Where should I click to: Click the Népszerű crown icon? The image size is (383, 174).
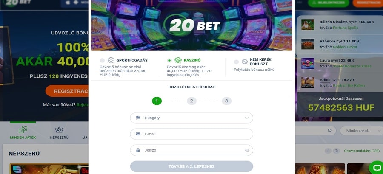pos(59,130)
